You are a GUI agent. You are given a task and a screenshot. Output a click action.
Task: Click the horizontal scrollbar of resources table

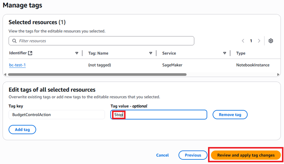(x=97, y=74)
